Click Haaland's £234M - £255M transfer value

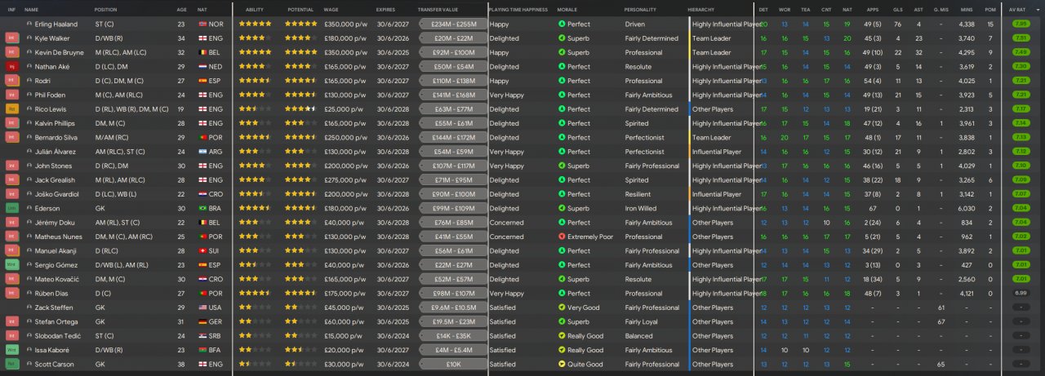452,24
